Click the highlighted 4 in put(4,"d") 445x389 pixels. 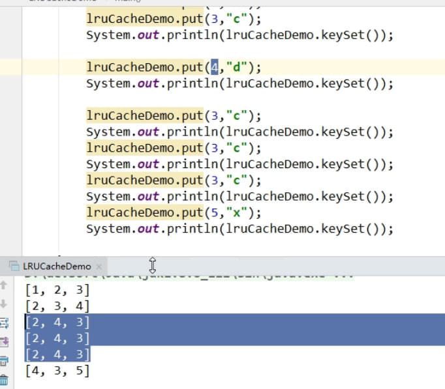coord(215,67)
